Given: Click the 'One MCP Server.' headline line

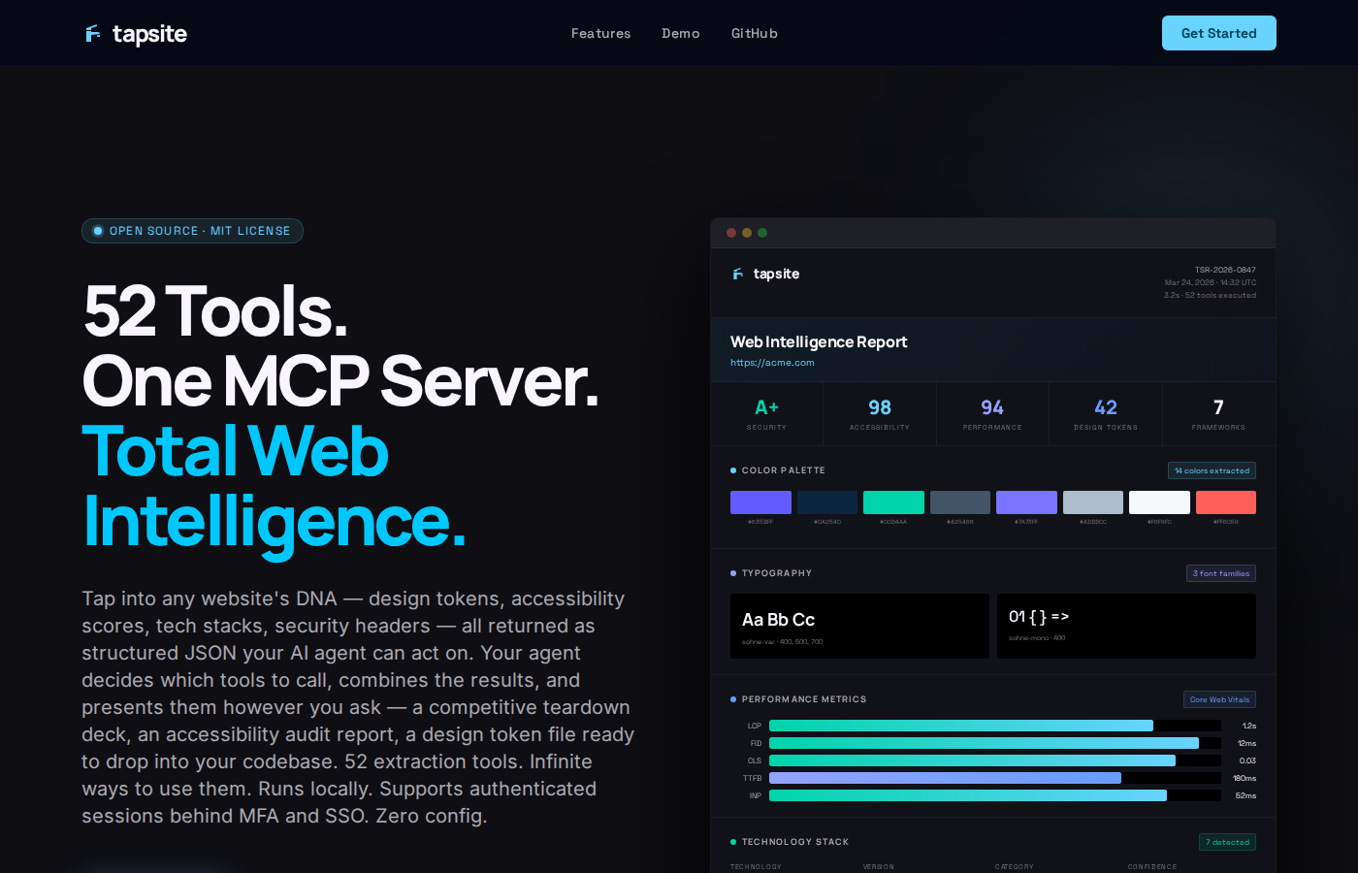Looking at the screenshot, I should [340, 381].
